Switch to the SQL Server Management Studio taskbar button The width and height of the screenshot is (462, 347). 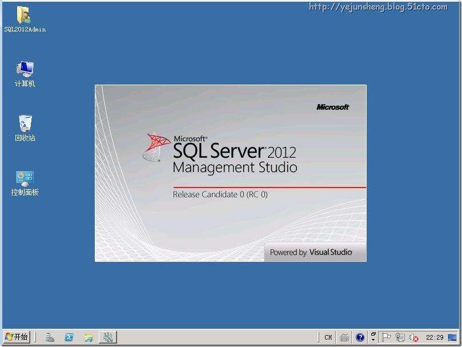[107, 337]
